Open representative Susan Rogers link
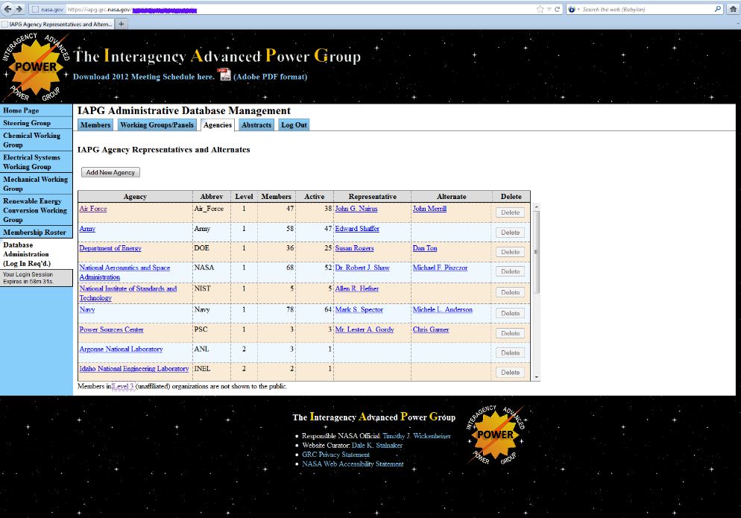741x518 pixels. tap(354, 248)
